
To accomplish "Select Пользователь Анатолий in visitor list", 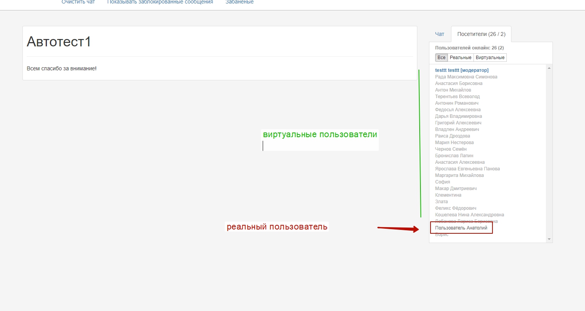I will click(461, 228).
